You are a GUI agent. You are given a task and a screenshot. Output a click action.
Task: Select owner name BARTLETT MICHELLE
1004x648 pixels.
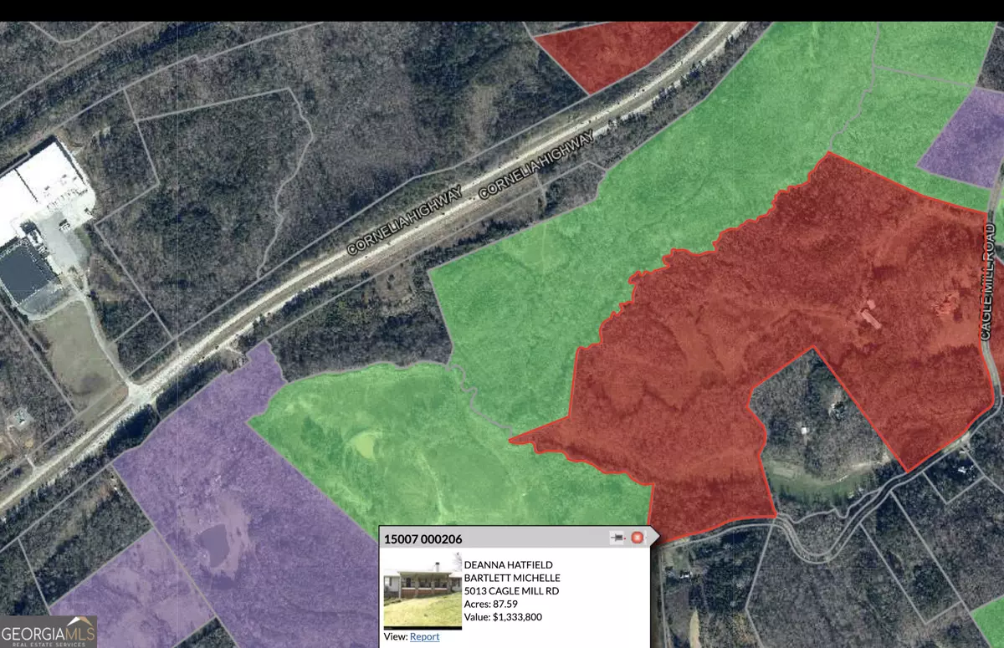(x=512, y=579)
